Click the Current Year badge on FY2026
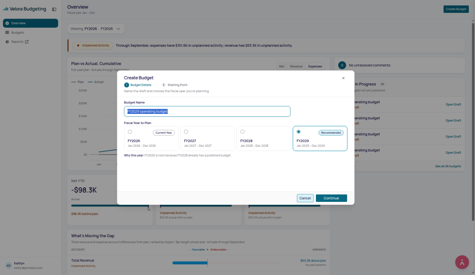The image size is (475, 275). 164,133
